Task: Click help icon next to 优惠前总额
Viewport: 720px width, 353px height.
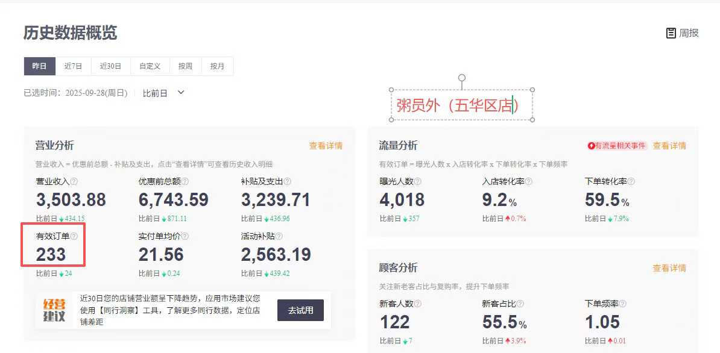Action: (x=185, y=181)
